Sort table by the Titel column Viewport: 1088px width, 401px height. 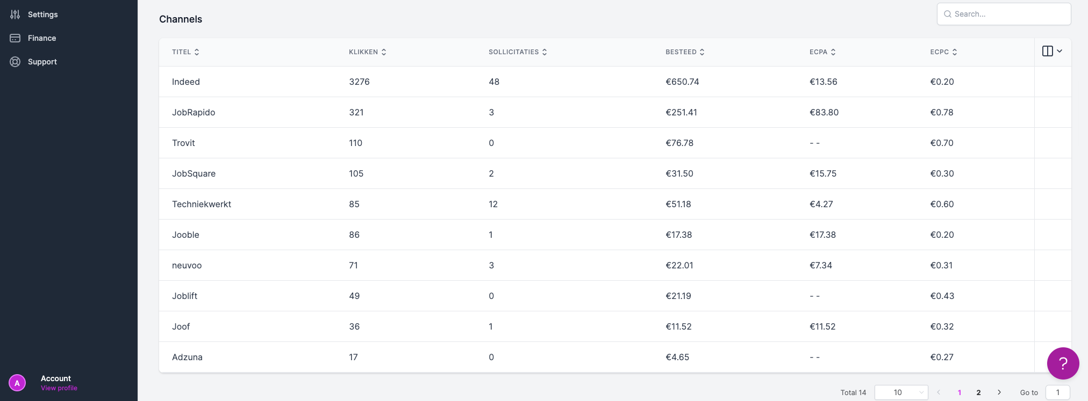click(x=185, y=52)
